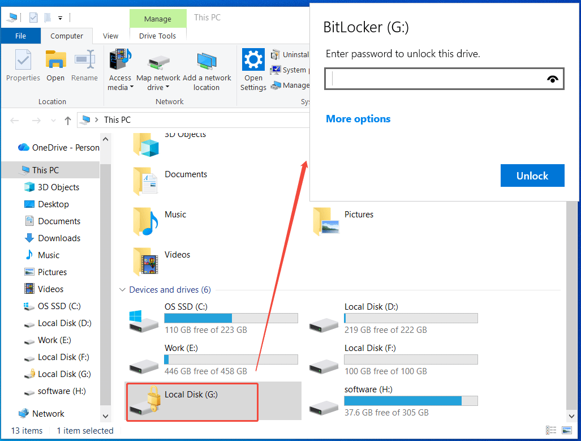Click the Unlock button
581x441 pixels.
pyautogui.click(x=532, y=175)
